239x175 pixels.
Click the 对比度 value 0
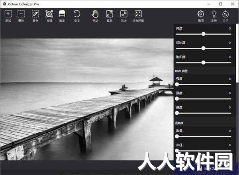click(229, 43)
